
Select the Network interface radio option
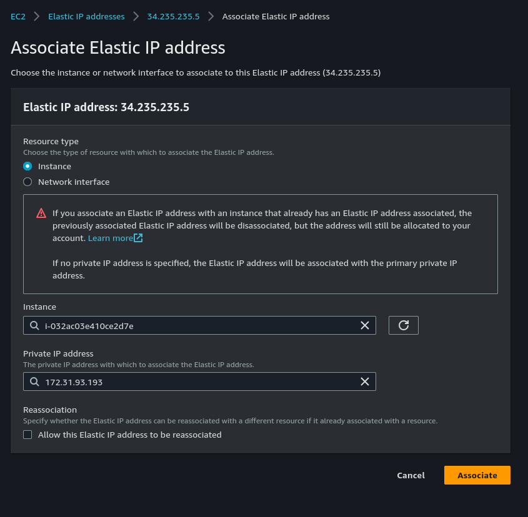[27, 182]
